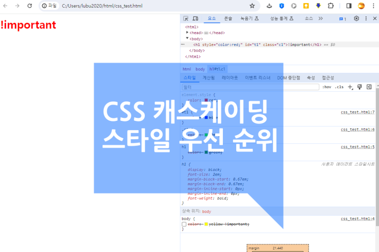Go forward in browser history
379x252 pixels.
tap(17, 6)
